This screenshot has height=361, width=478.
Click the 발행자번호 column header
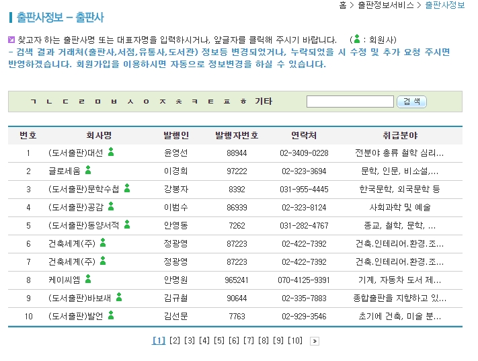[237, 135]
